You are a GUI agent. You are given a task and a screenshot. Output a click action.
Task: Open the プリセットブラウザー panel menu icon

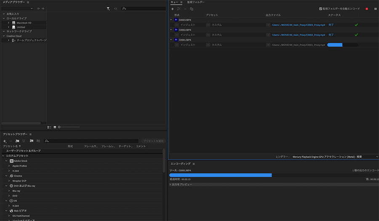click(x=30, y=134)
